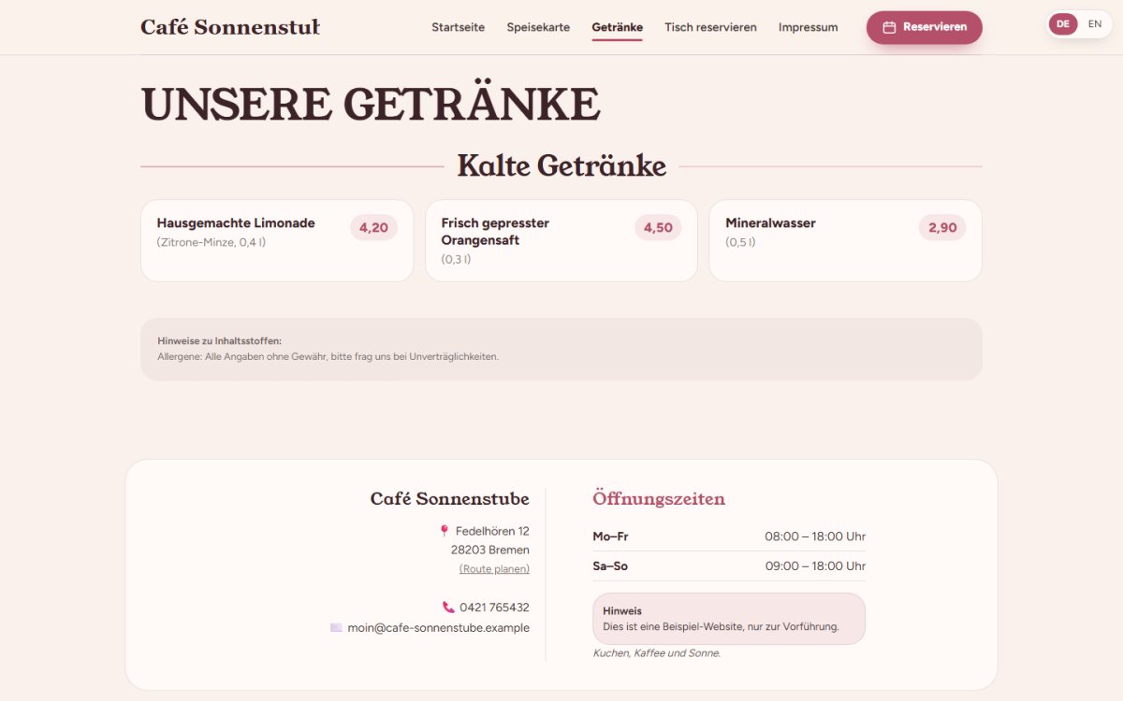Click the Sa–So opening hours label

tap(610, 566)
